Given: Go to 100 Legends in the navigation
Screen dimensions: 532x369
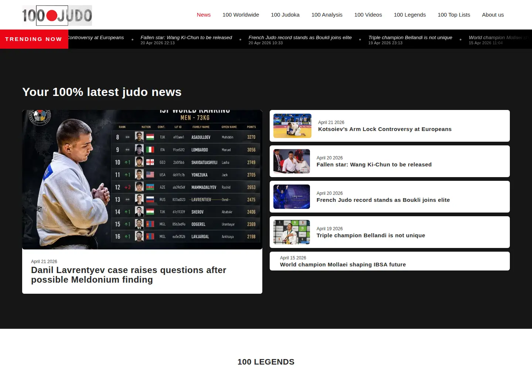Looking at the screenshot, I should pyautogui.click(x=410, y=15).
